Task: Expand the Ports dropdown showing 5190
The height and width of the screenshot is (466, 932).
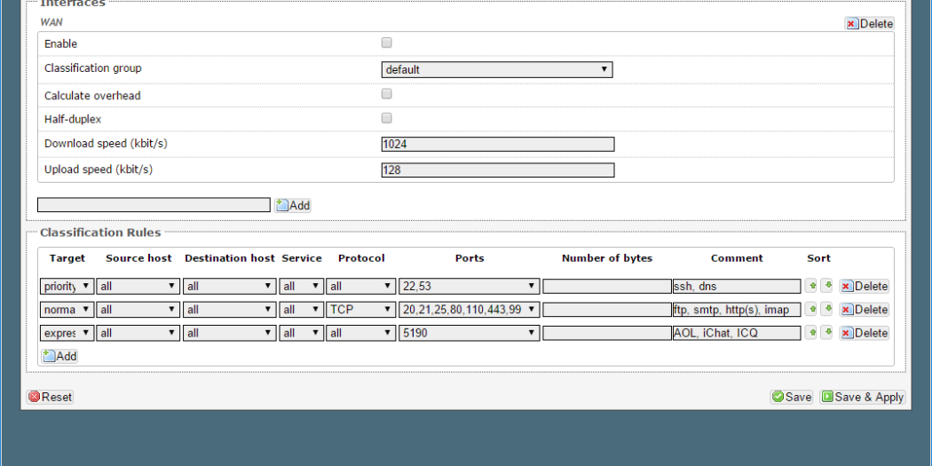Action: 469,333
